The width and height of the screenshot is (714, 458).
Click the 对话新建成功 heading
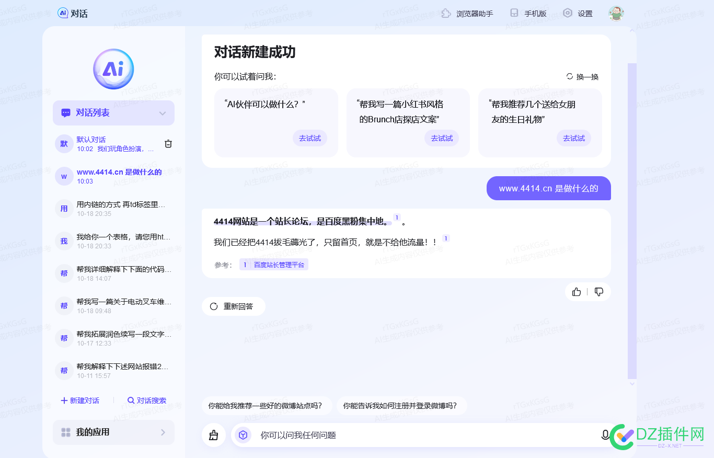[x=255, y=52]
